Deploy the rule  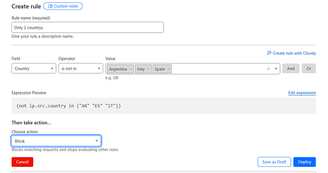305,162
